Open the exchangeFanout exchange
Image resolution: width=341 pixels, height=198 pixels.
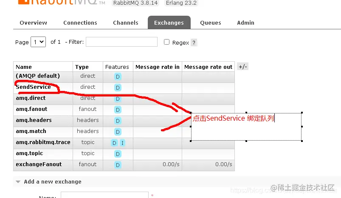point(39,164)
